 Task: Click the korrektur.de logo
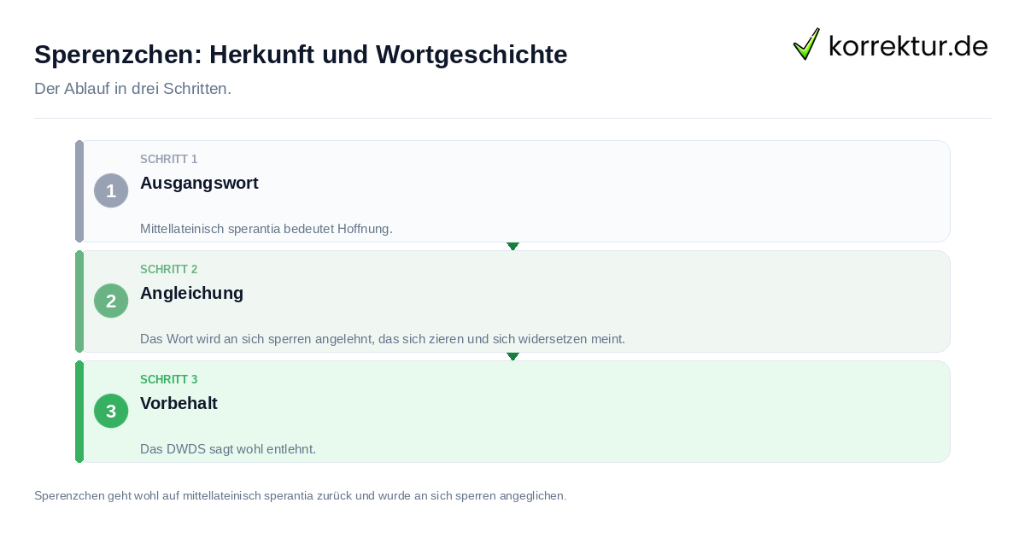pyautogui.click(x=890, y=44)
